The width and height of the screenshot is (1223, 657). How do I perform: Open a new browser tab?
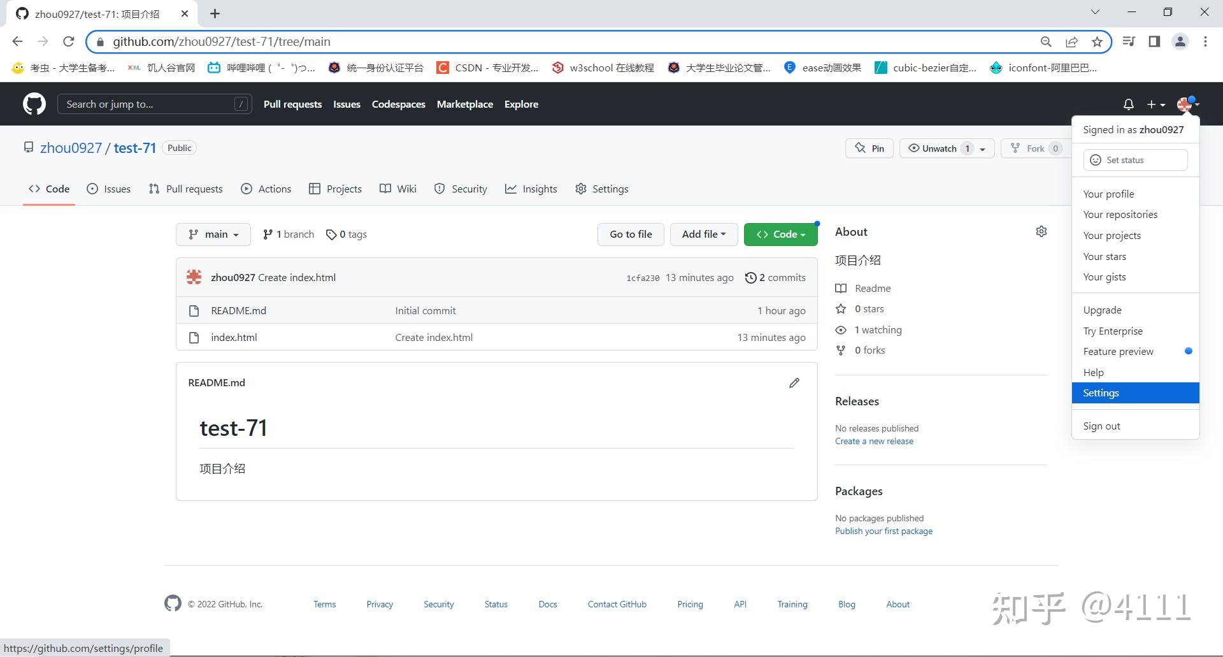point(215,13)
